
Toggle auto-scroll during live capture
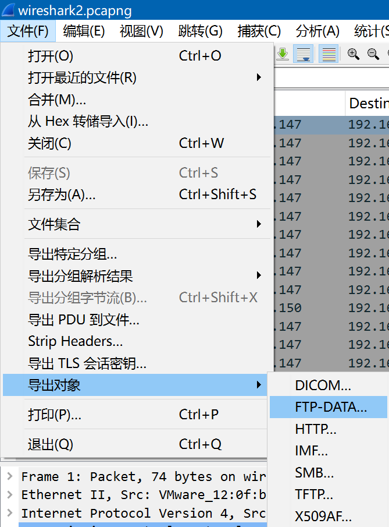(303, 54)
